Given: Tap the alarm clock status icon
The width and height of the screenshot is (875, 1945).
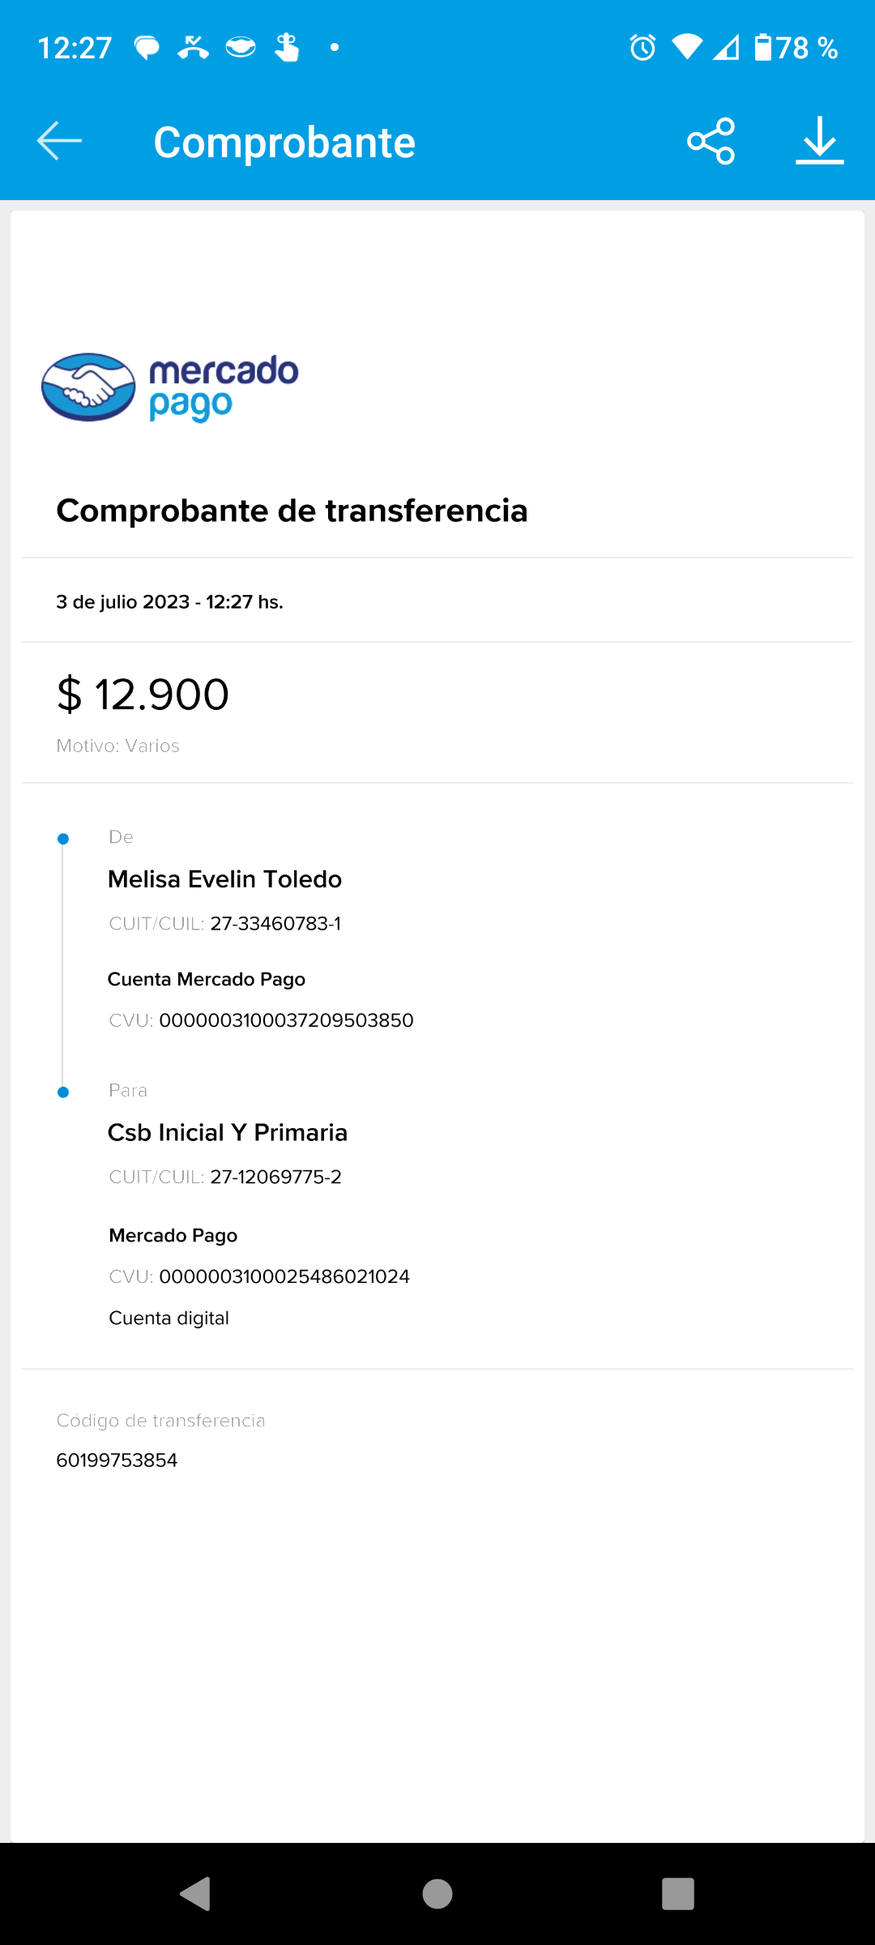Looking at the screenshot, I should (x=642, y=48).
